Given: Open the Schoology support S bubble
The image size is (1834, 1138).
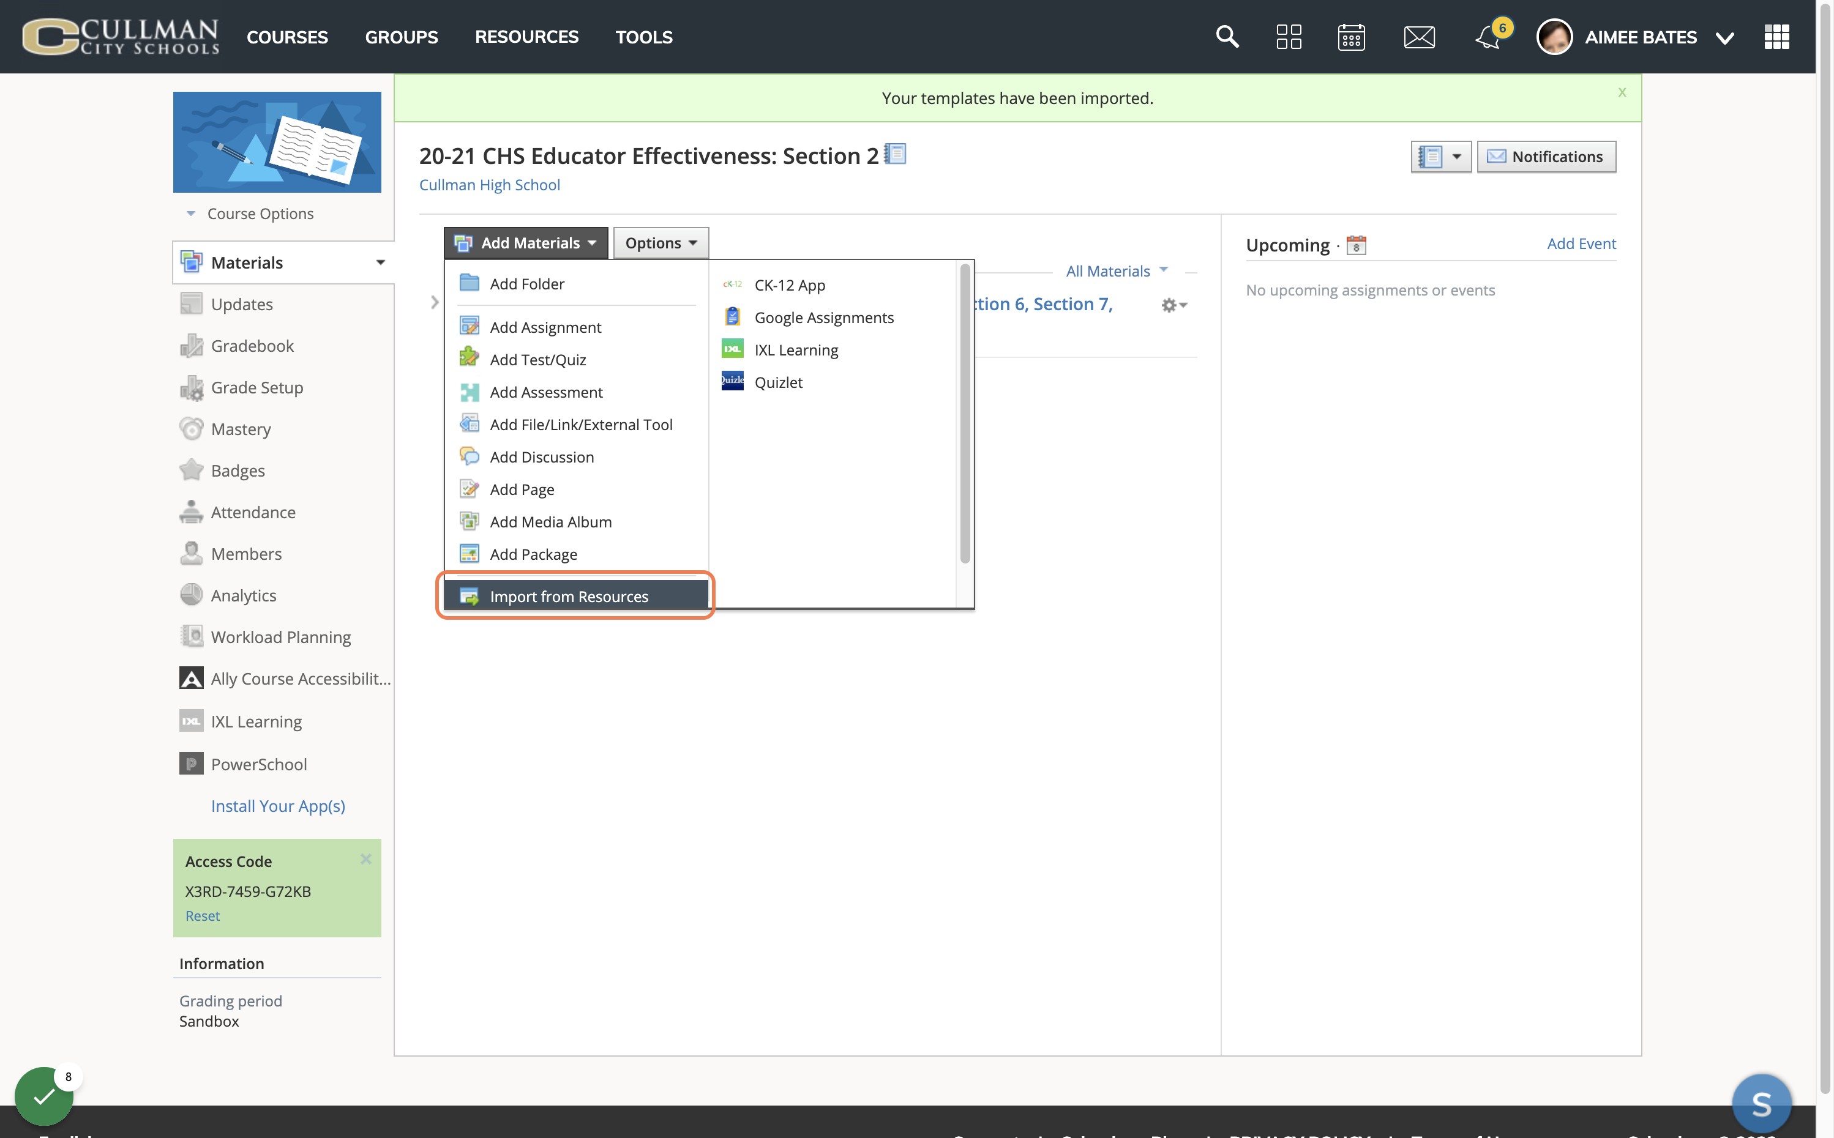Looking at the screenshot, I should (1761, 1103).
